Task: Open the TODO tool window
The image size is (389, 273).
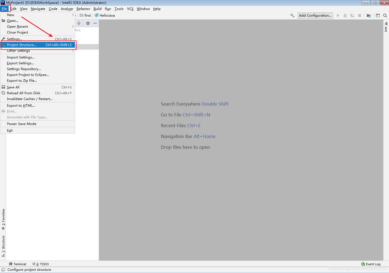Action: 41,264
